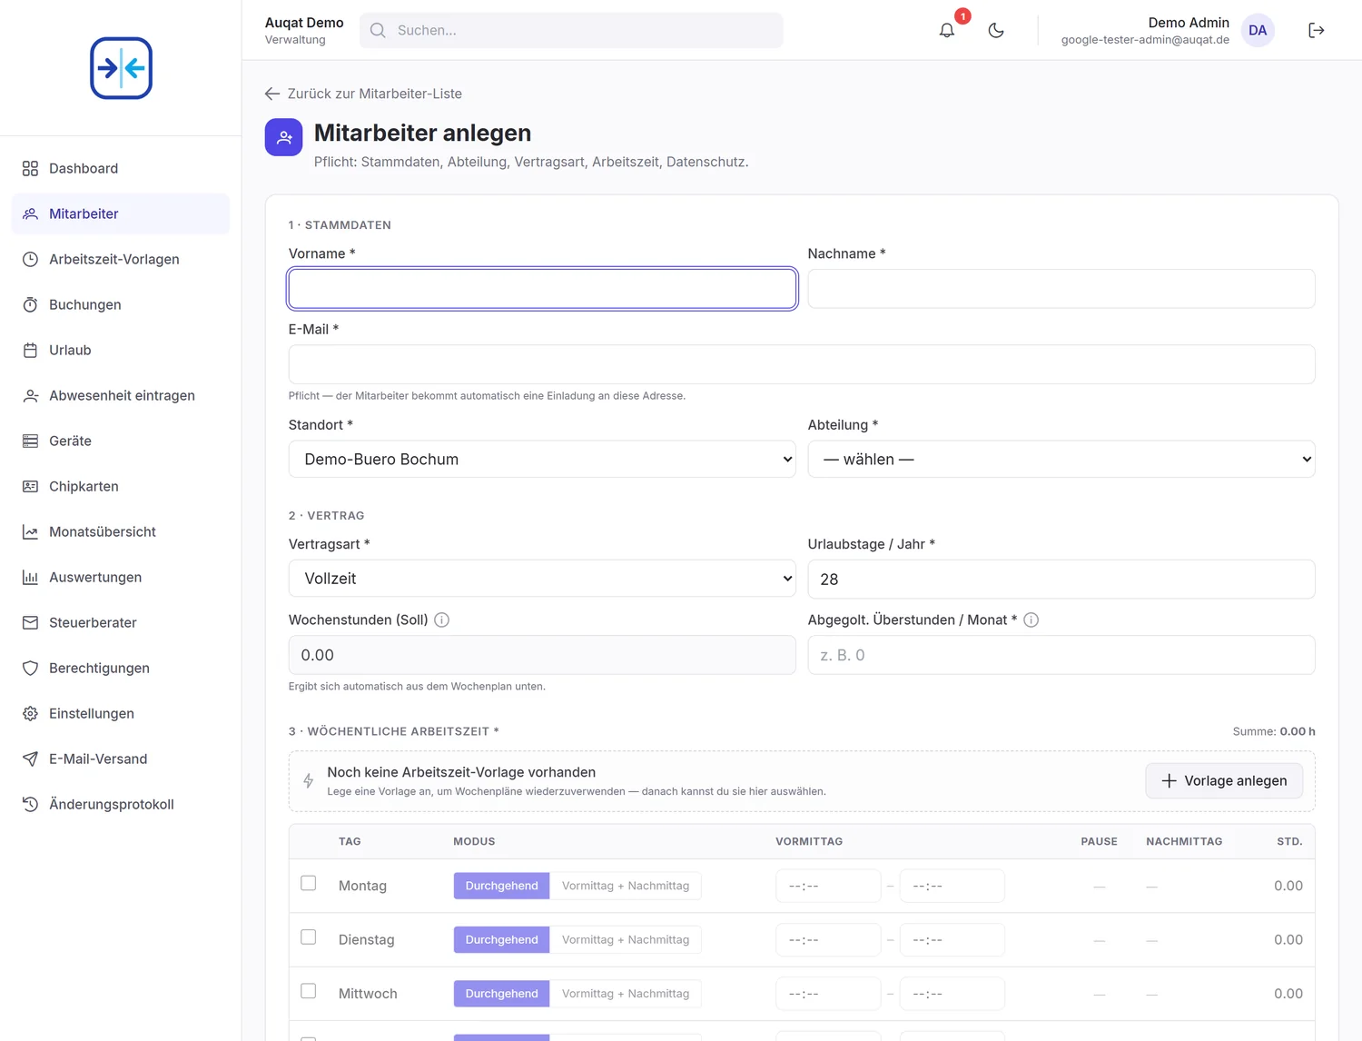Enable the Mittwoch checkbox
Viewport: 1362px width, 1041px height.
coord(309,991)
